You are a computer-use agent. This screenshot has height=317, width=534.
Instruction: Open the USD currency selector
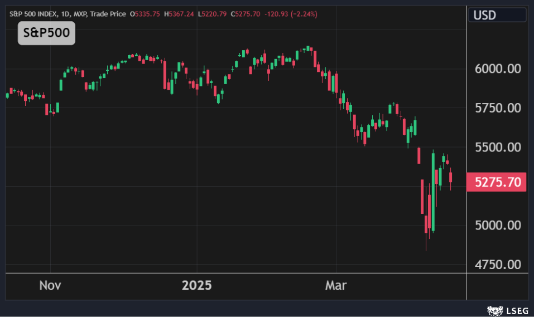[x=497, y=15]
